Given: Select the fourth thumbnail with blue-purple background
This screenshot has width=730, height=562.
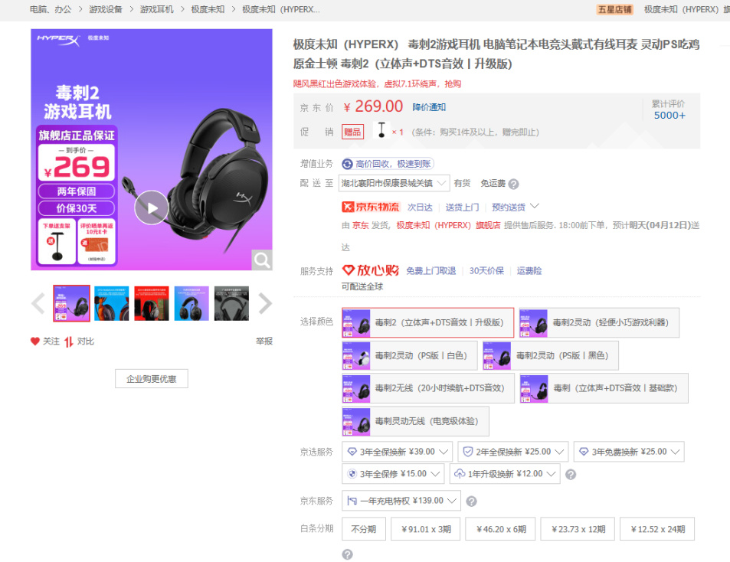Looking at the screenshot, I should pyautogui.click(x=192, y=303).
